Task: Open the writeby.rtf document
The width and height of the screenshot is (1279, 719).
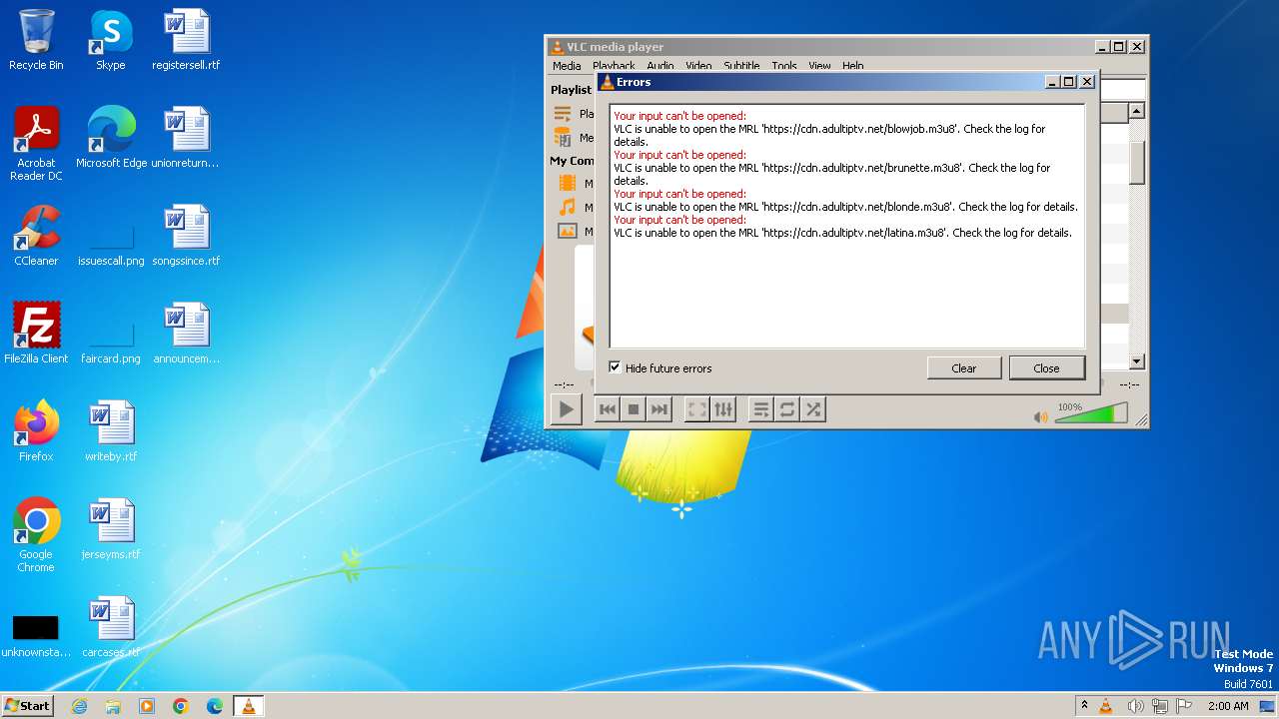Action: click(x=111, y=431)
